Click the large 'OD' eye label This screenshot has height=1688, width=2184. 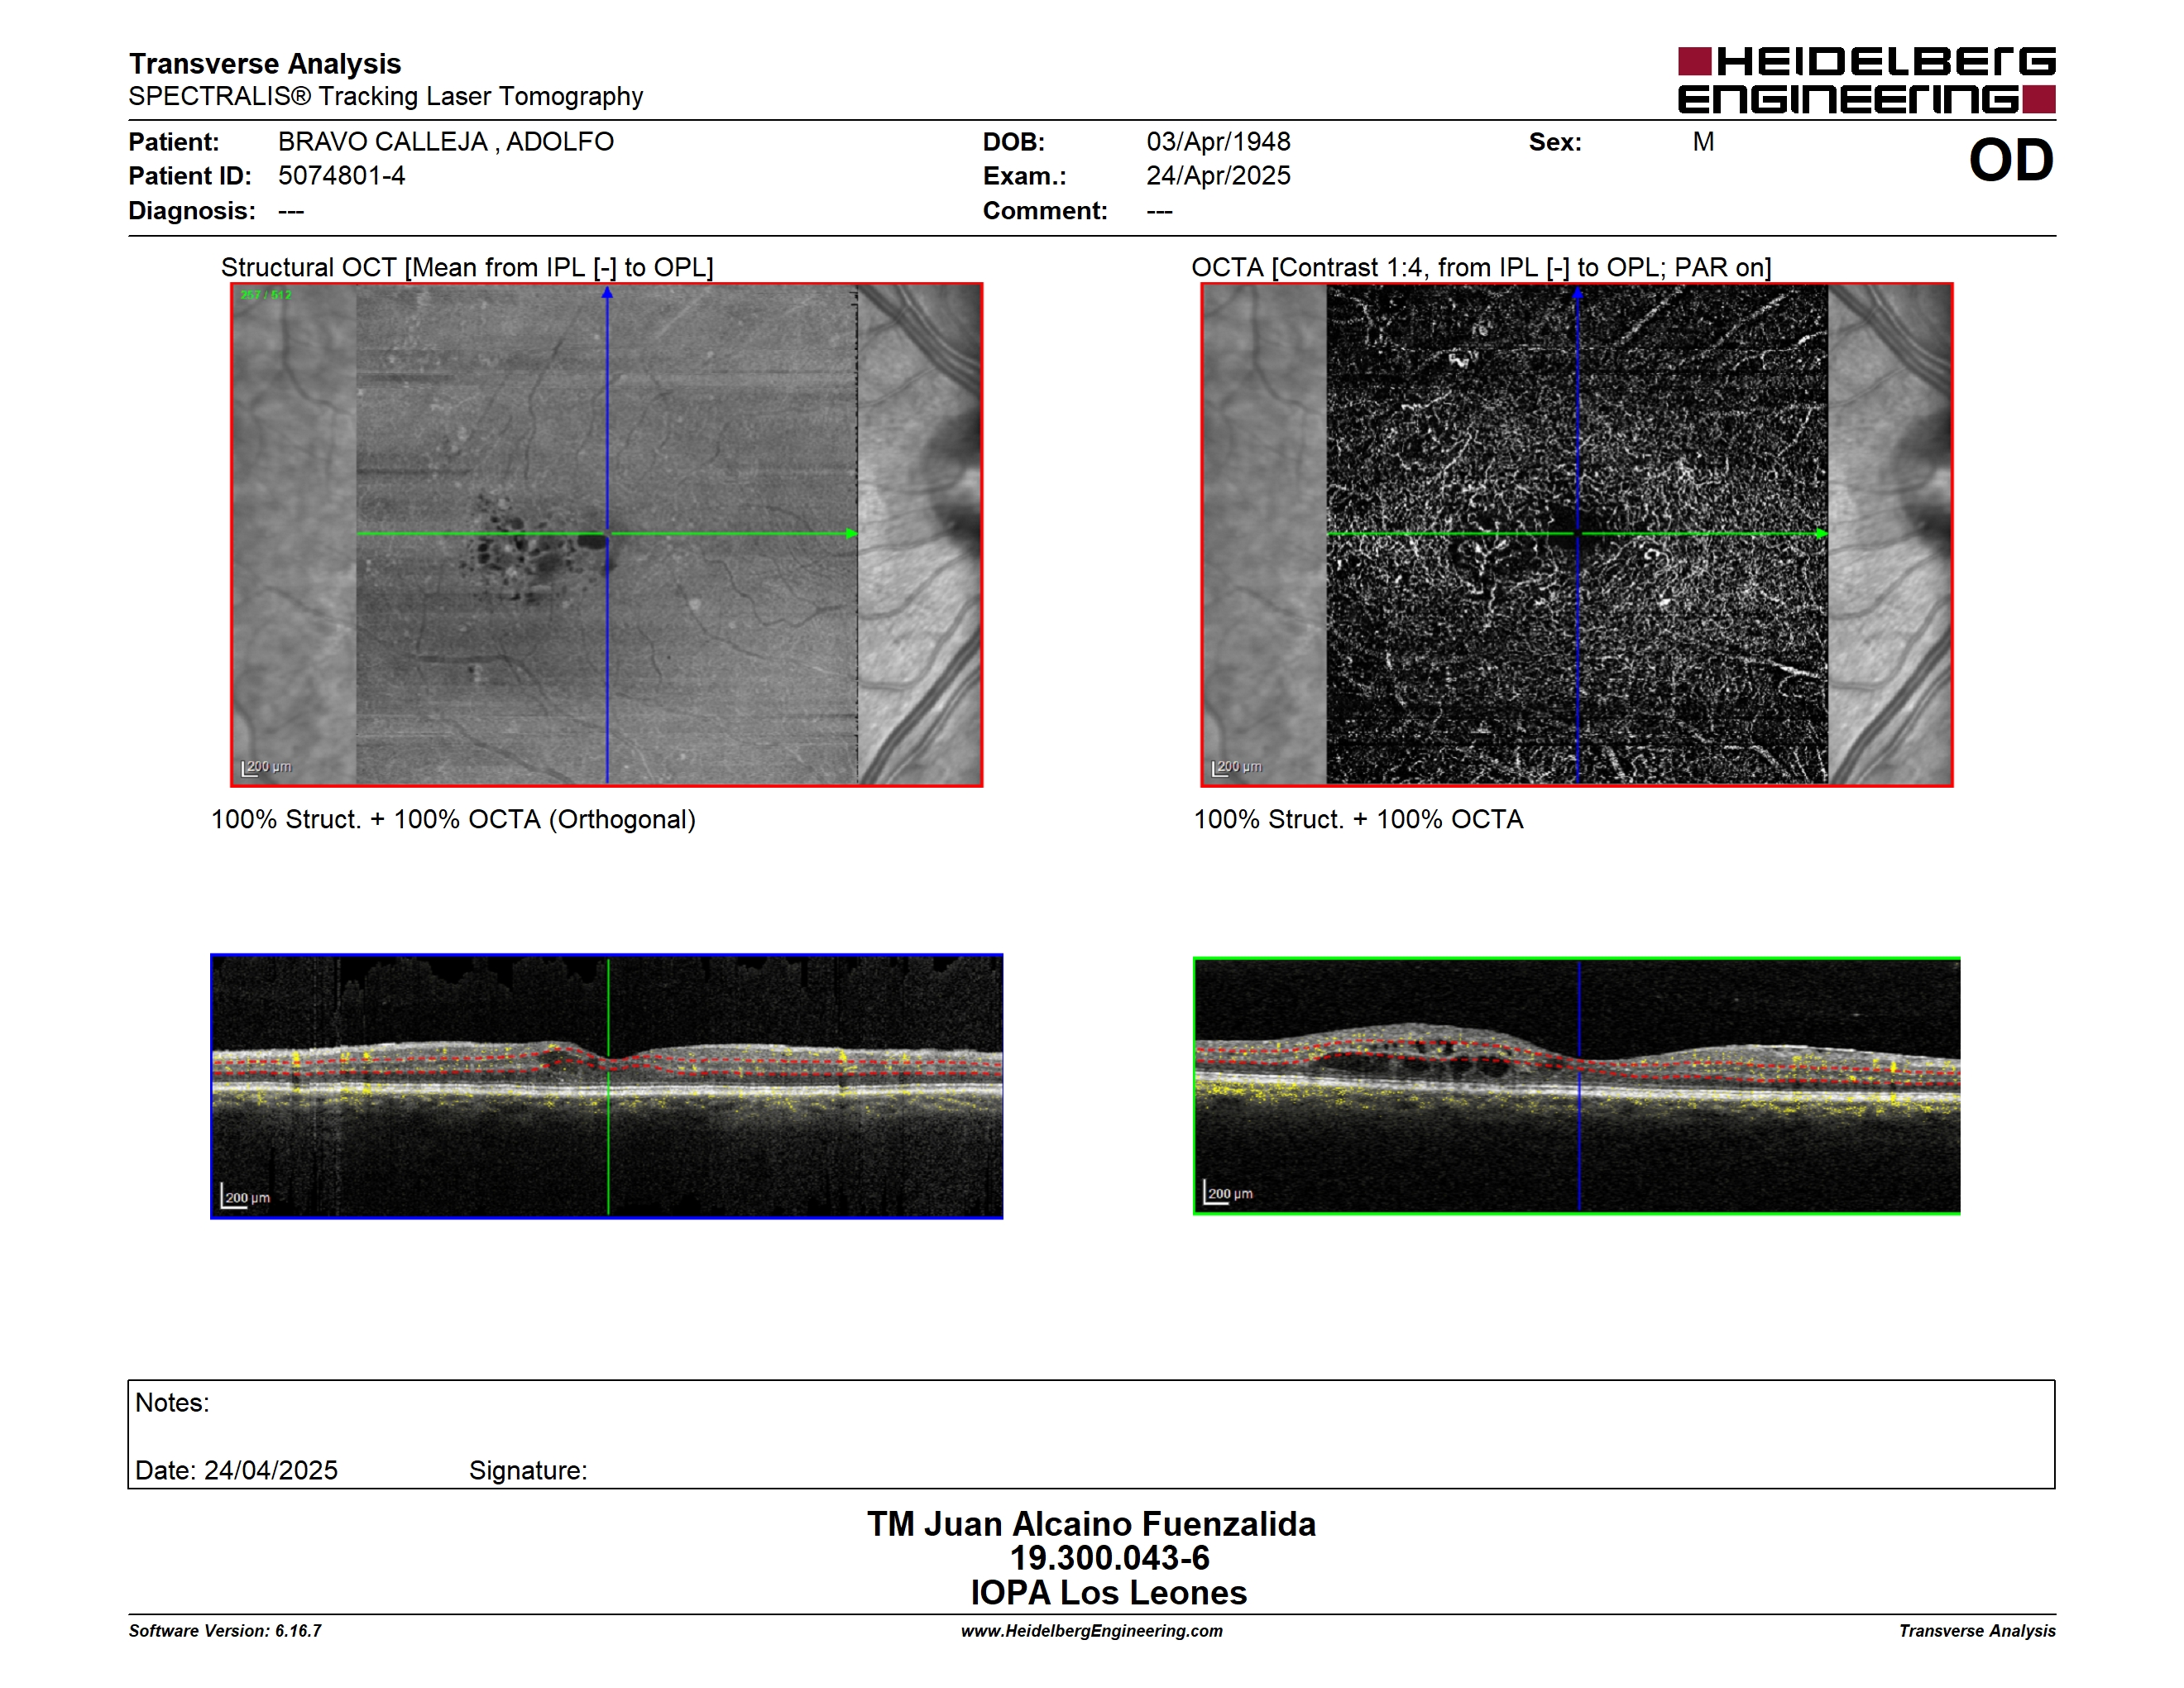[2011, 161]
